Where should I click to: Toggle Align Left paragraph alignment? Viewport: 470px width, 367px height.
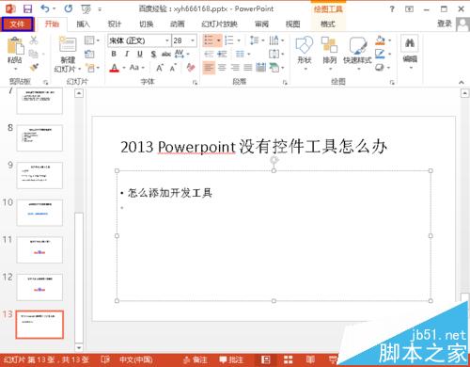pos(209,68)
